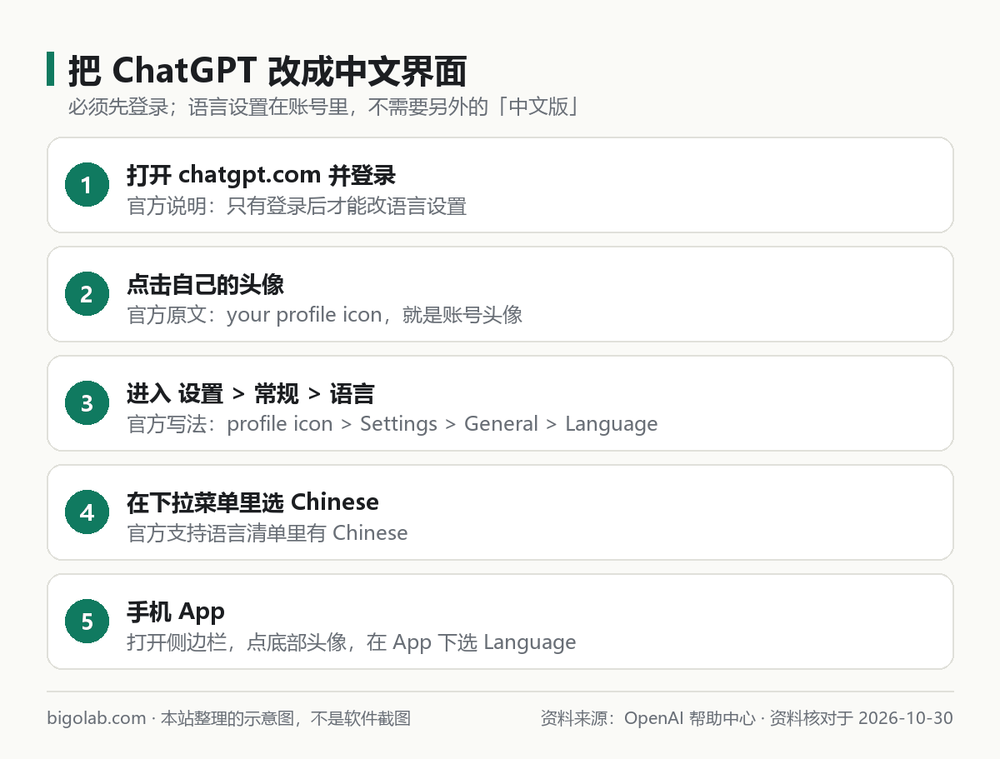Click the footer date "资料核对于 2026-10-30"
The height and width of the screenshot is (759, 1000).
(x=862, y=718)
